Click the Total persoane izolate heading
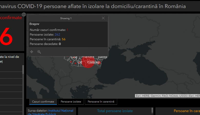Image resolution: width=200 pixels, height=115 pixels. [x=115, y=111]
